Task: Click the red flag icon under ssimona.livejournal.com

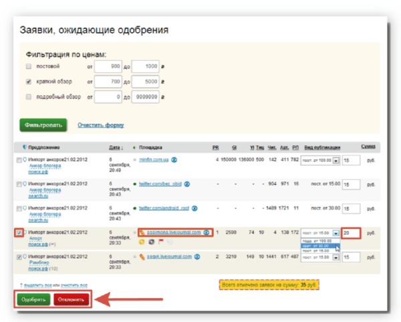Action: tap(161, 241)
